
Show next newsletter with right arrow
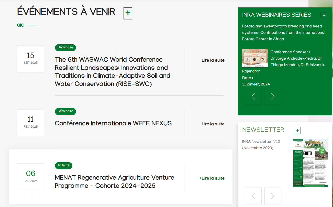tap(273, 196)
